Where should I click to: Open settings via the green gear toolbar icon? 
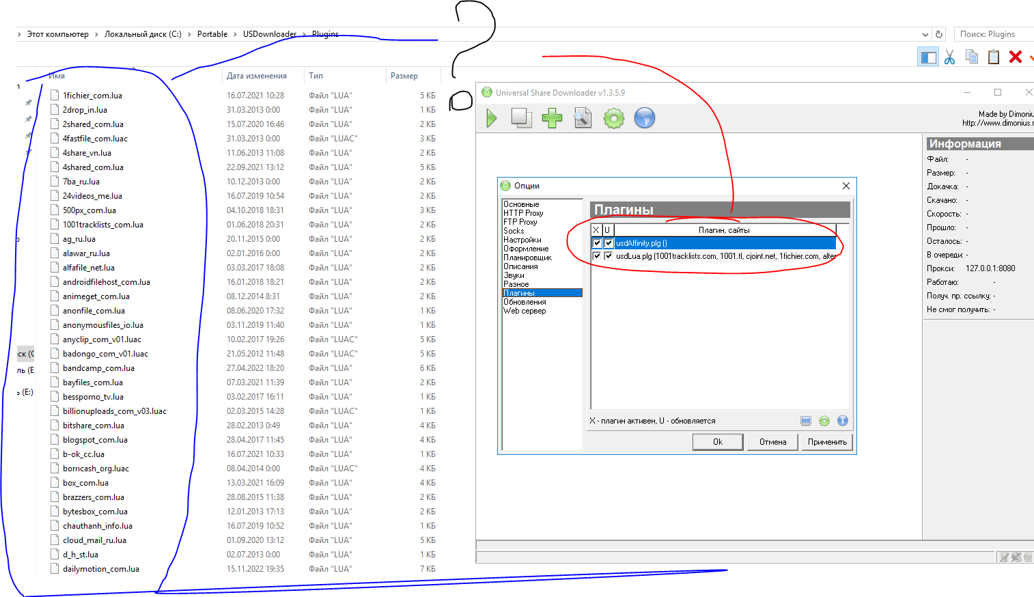613,118
